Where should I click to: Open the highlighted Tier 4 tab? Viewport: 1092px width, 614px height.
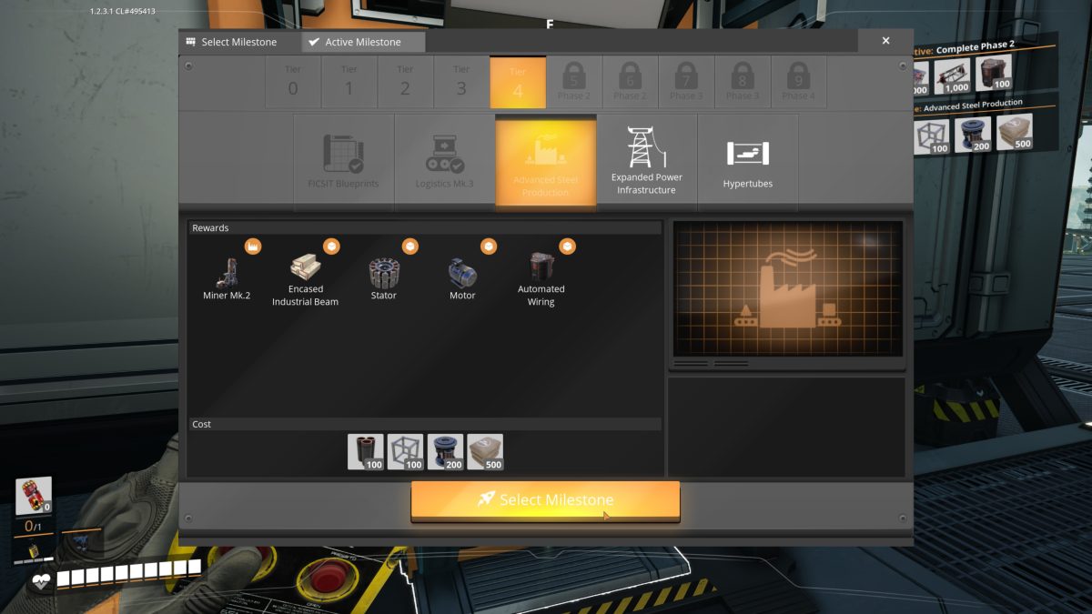[518, 81]
